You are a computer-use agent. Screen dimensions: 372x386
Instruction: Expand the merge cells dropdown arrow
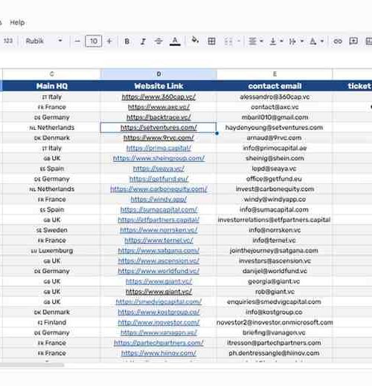239,41
